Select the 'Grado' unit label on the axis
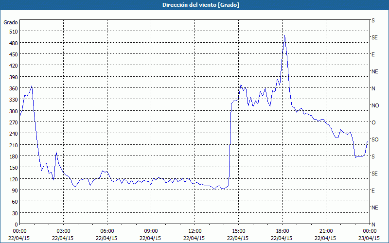The height and width of the screenshot is (243, 389). click(x=11, y=22)
